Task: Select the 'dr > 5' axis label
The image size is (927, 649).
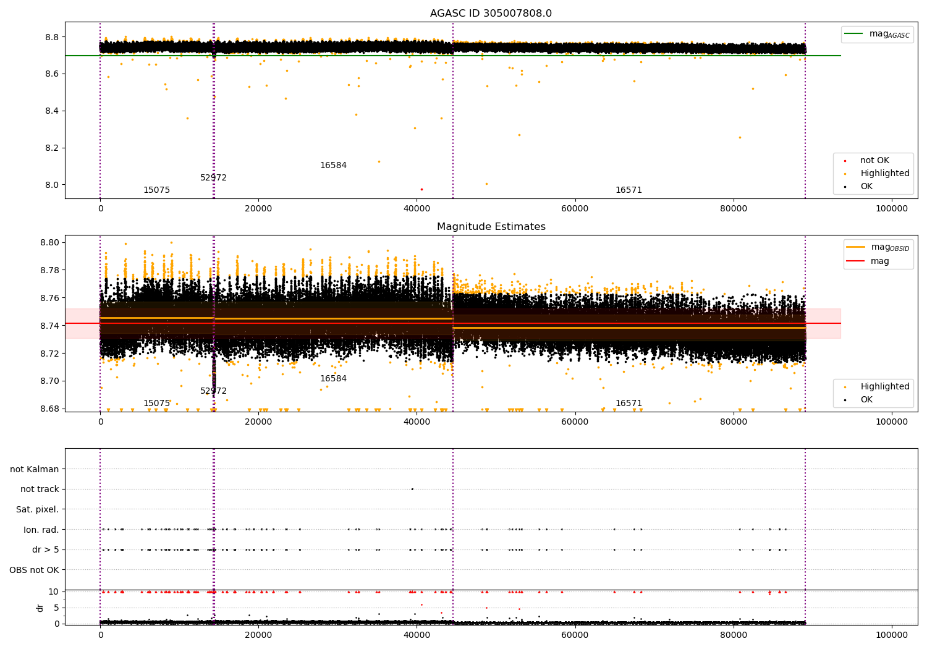Action: (45, 549)
